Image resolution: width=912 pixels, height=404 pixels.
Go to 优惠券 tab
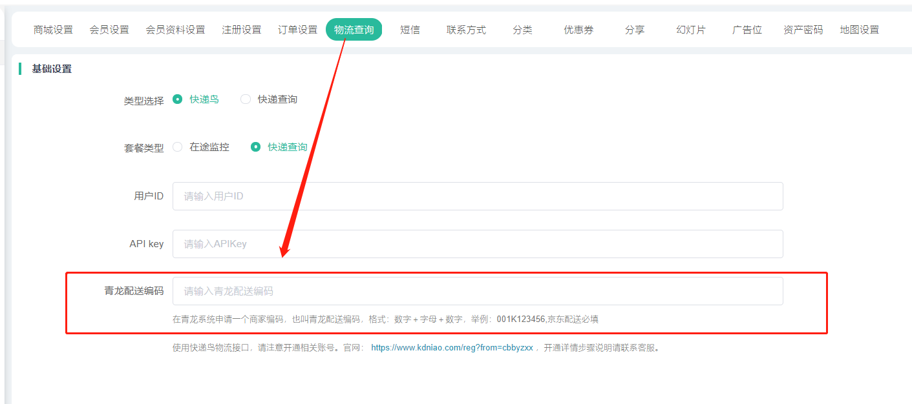tap(578, 30)
